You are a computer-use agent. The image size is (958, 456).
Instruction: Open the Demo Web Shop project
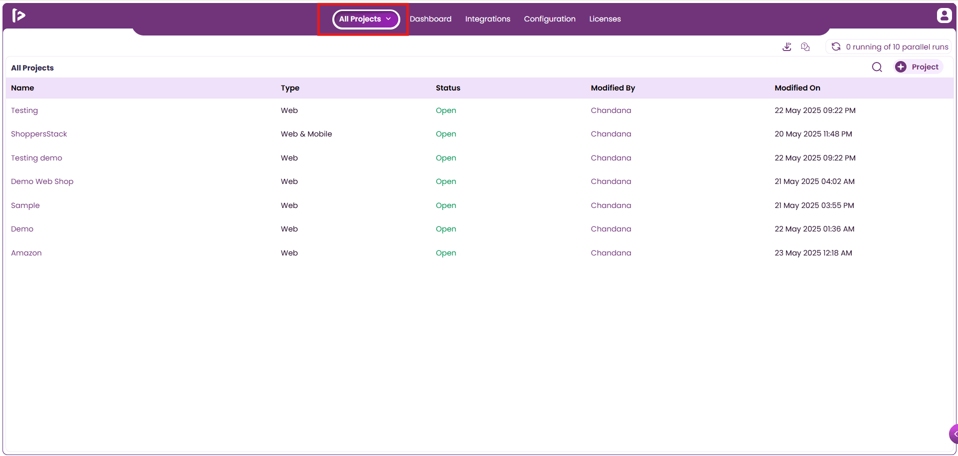(x=42, y=181)
